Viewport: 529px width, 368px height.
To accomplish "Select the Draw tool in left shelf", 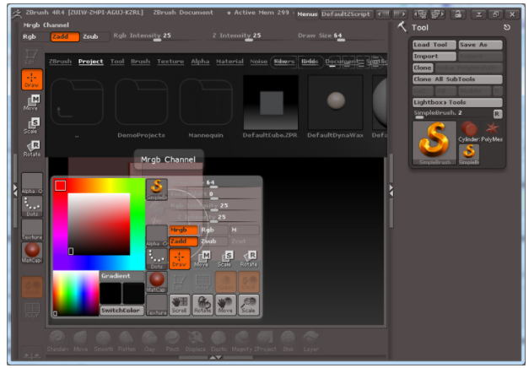I will [x=32, y=80].
